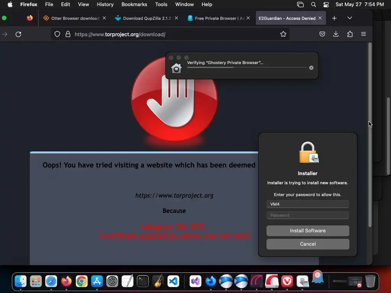
Task: Open the View menu
Action: pyautogui.click(x=83, y=5)
